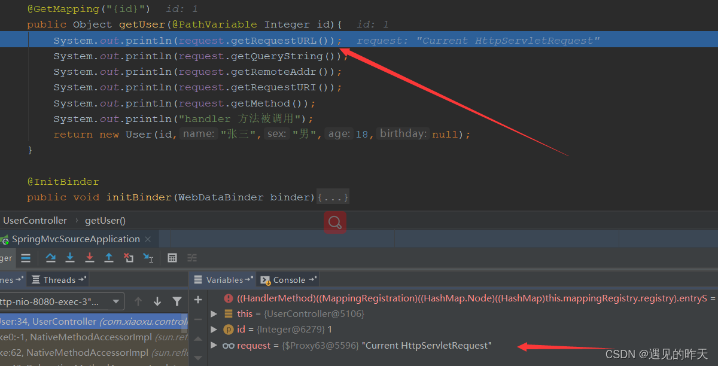The height and width of the screenshot is (366, 718).
Task: Click the @GetMapping("{id}") annotation
Action: click(x=89, y=9)
